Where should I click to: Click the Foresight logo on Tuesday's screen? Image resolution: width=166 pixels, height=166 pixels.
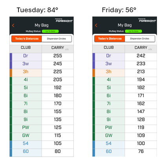[x=64, y=20]
